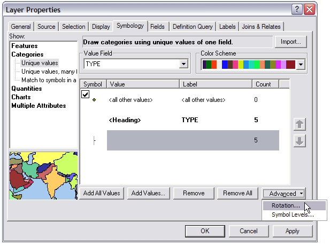Click the move down arrow button
The image size is (330, 246).
pyautogui.click(x=300, y=141)
